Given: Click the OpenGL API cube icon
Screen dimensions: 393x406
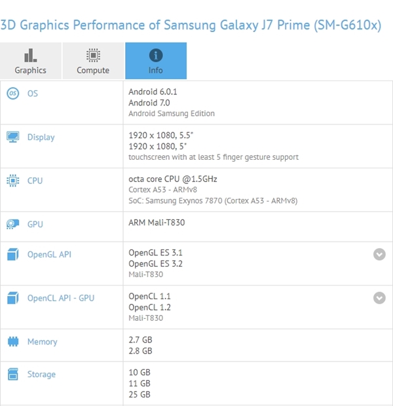Looking at the screenshot, I should tap(12, 254).
